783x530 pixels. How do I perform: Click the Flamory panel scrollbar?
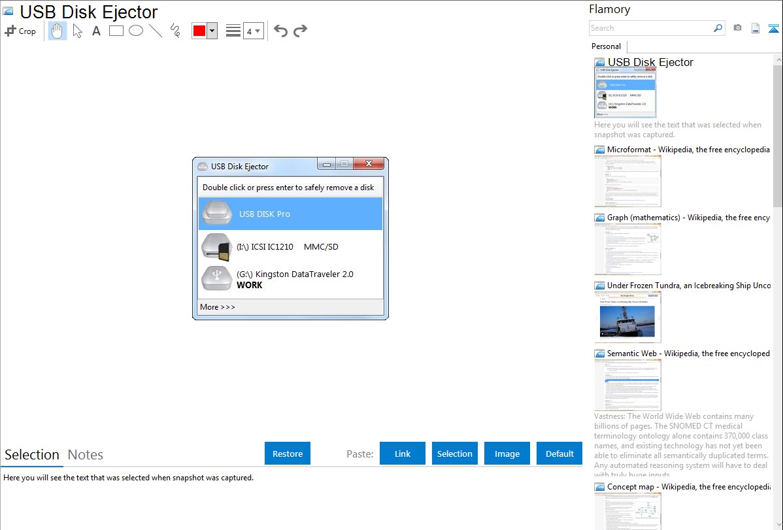click(778, 136)
